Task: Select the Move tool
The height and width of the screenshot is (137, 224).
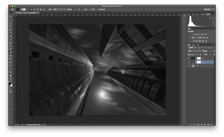Action: point(10,17)
